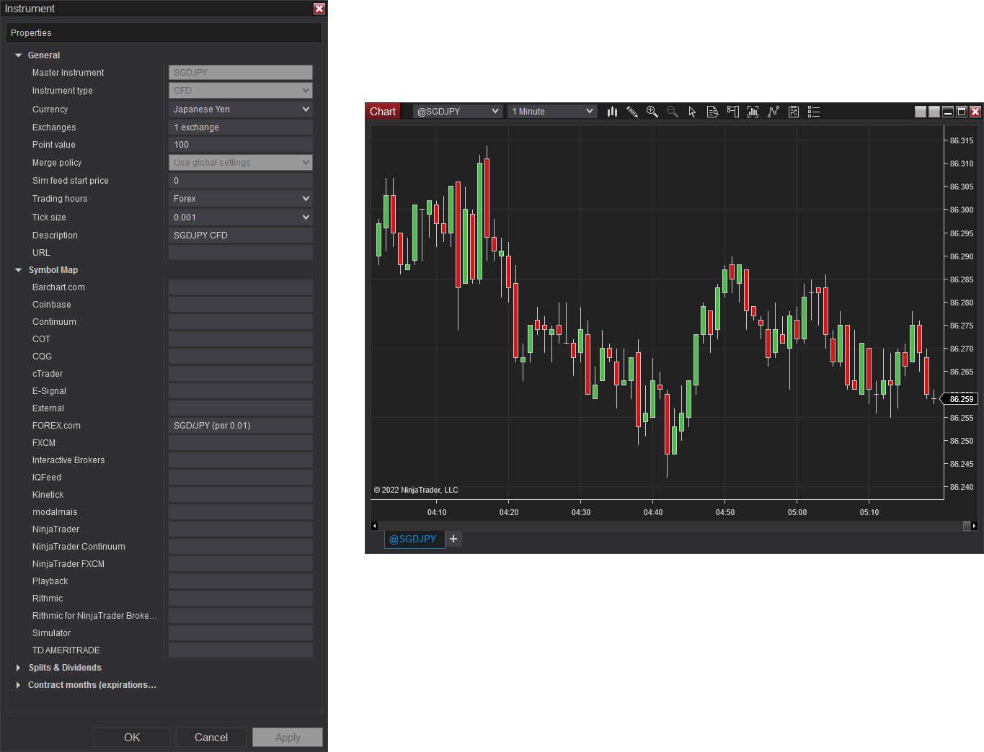The width and height of the screenshot is (984, 752).
Task: Apply the instrument property changes
Action: point(287,737)
